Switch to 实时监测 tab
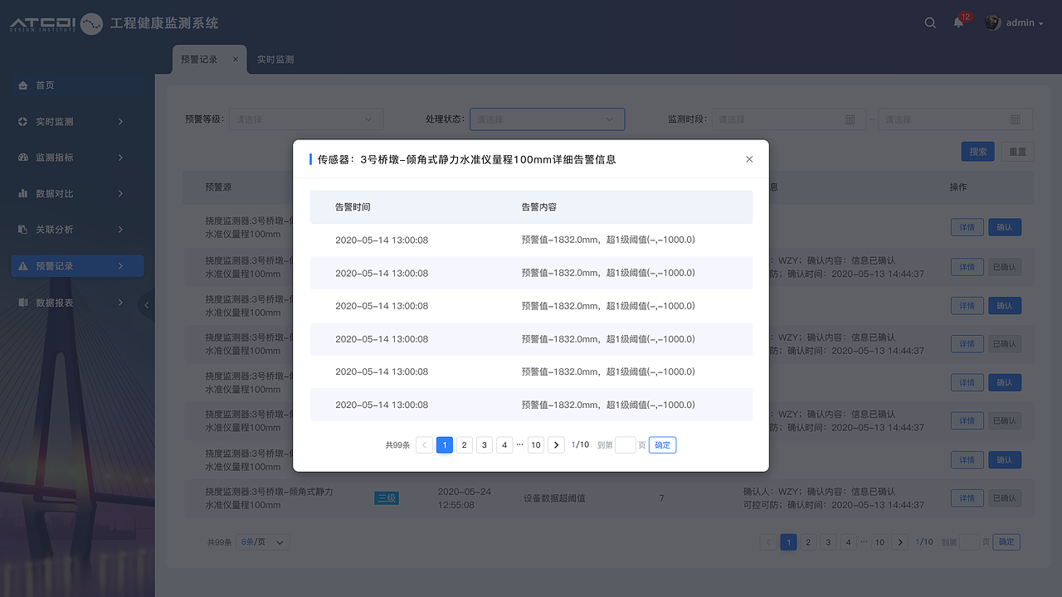 pos(275,60)
